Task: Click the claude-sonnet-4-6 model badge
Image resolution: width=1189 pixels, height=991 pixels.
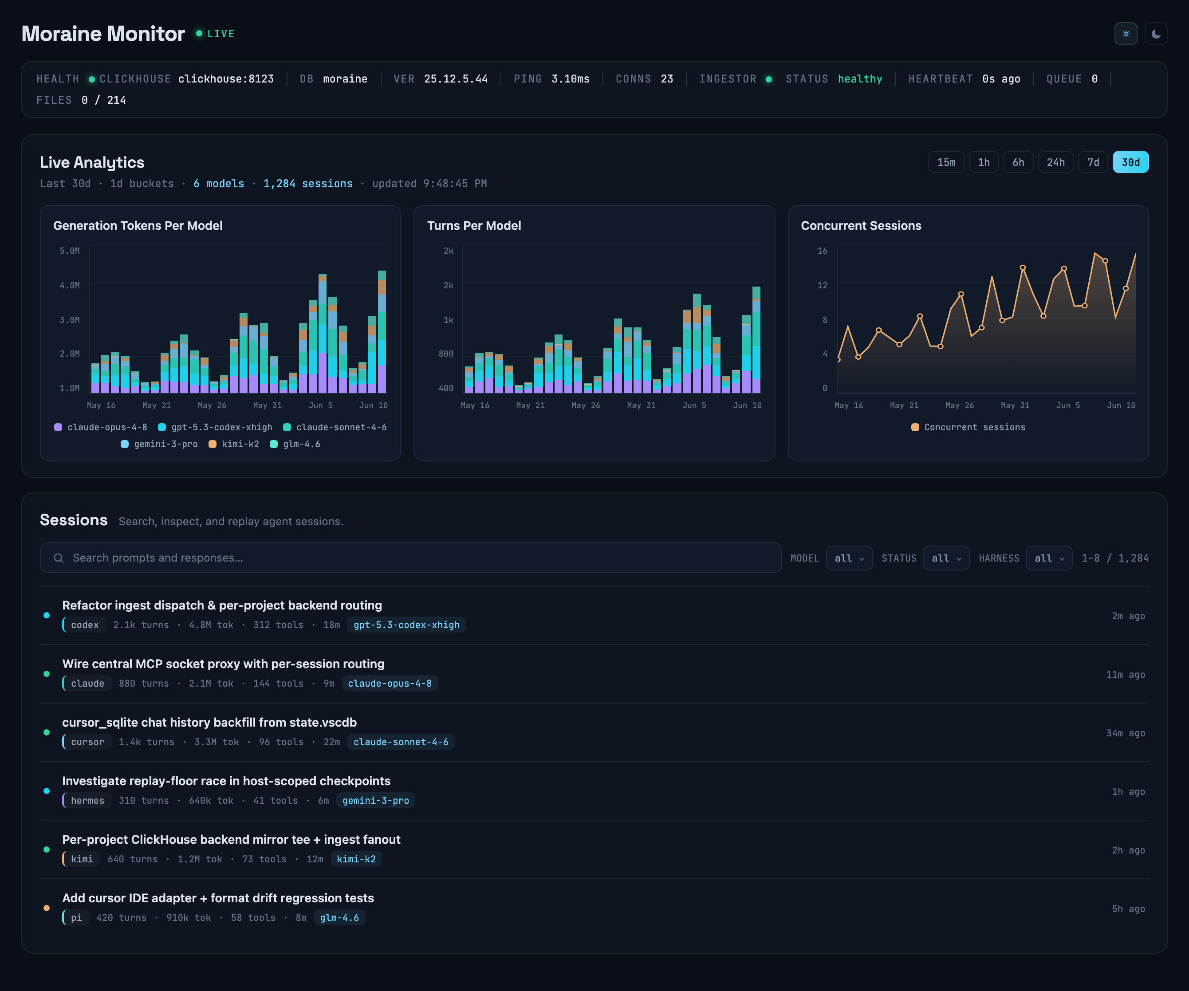Action: coord(401,742)
